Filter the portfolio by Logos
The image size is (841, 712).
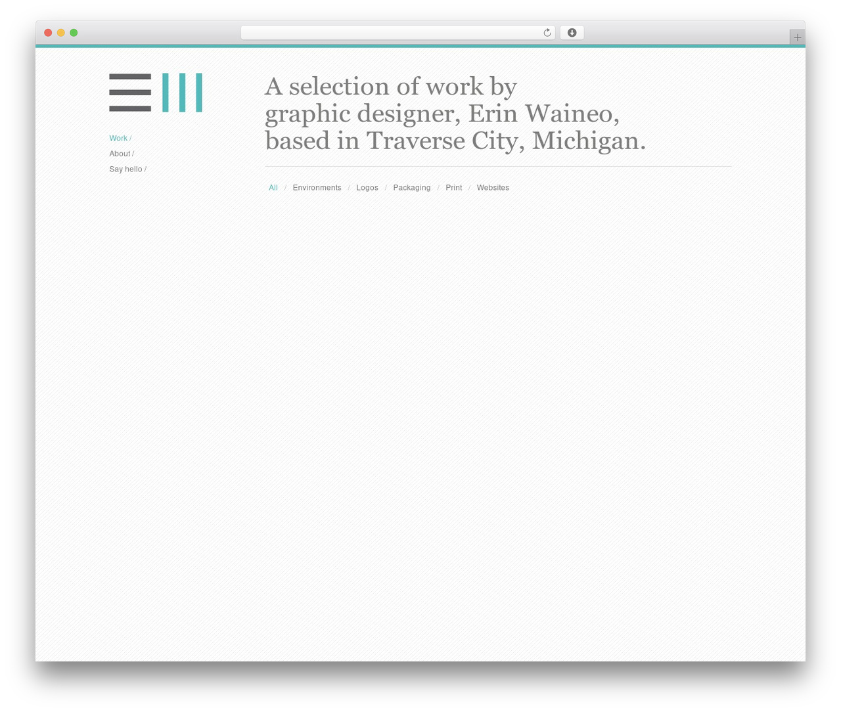click(367, 188)
